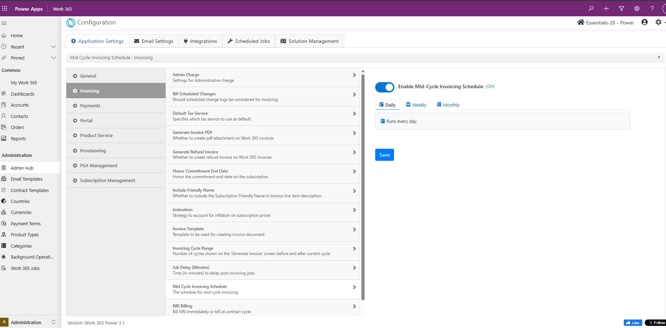Screen dimensions: 666x328
Task: Open the user profile avatar icon
Action: (644, 22)
